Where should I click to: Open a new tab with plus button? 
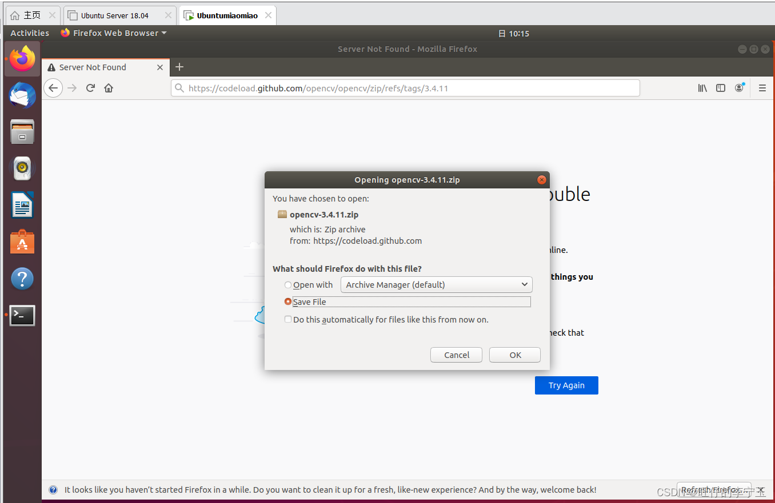click(179, 67)
